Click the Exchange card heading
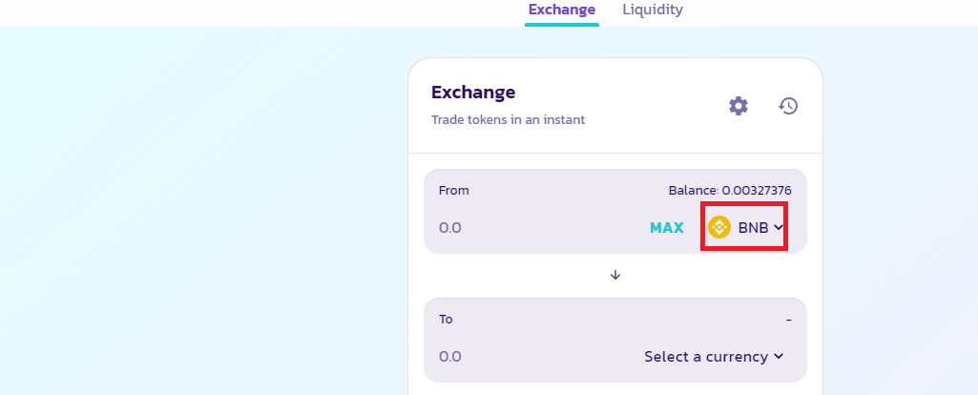 click(x=473, y=93)
